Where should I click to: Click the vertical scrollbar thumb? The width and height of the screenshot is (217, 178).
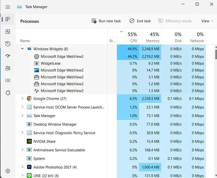(x=216, y=54)
